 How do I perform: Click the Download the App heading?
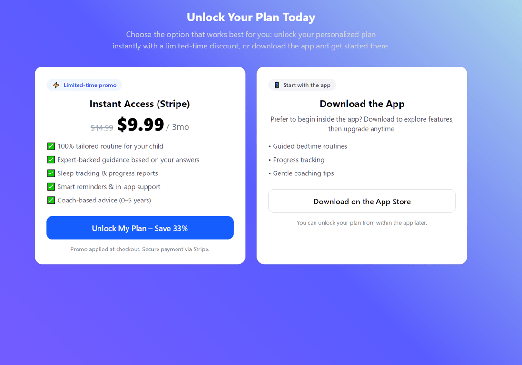click(362, 104)
